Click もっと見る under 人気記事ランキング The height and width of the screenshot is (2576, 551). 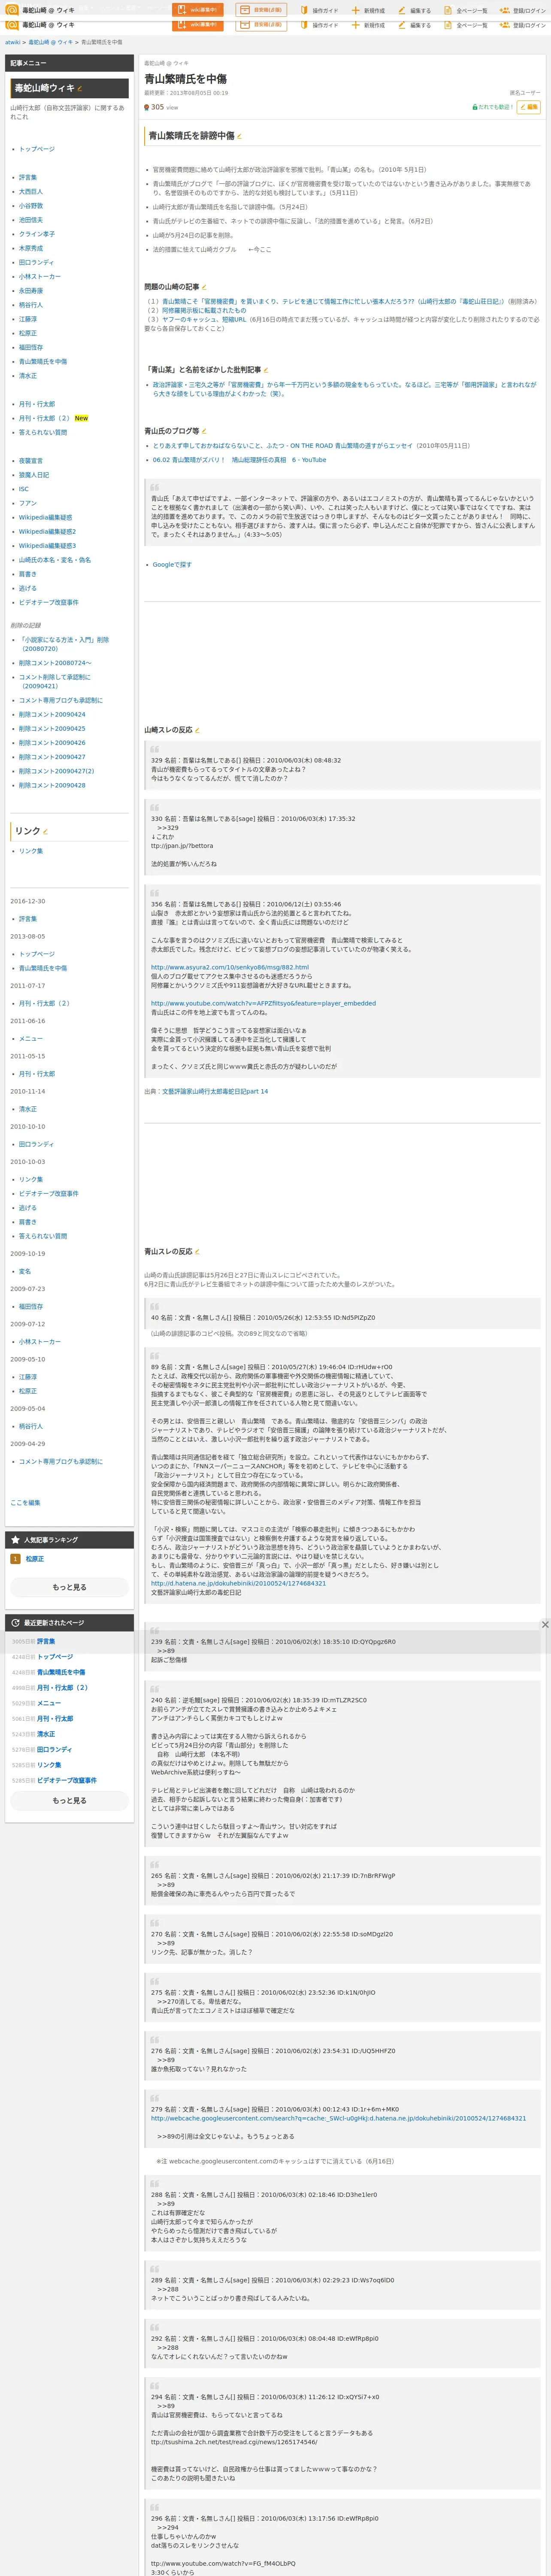(x=69, y=1587)
